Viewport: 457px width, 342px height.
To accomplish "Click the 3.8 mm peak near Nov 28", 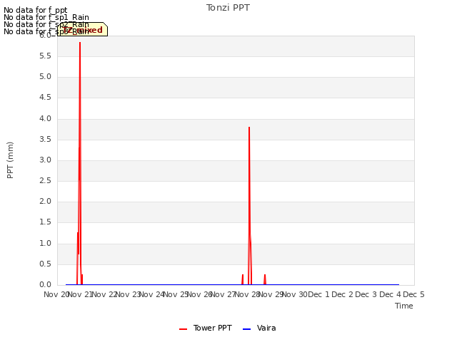I will (x=249, y=128).
